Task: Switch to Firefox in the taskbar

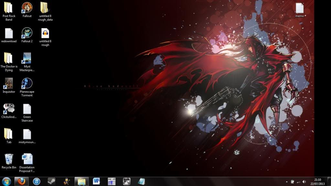Action: (21, 181)
